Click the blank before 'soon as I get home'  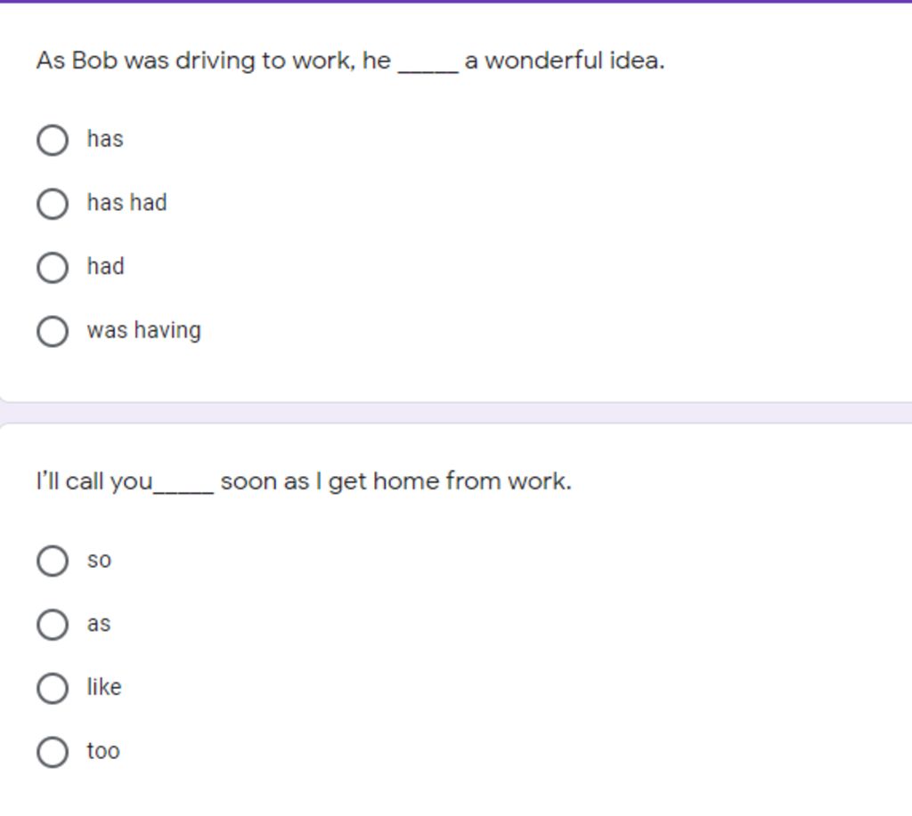(x=184, y=487)
